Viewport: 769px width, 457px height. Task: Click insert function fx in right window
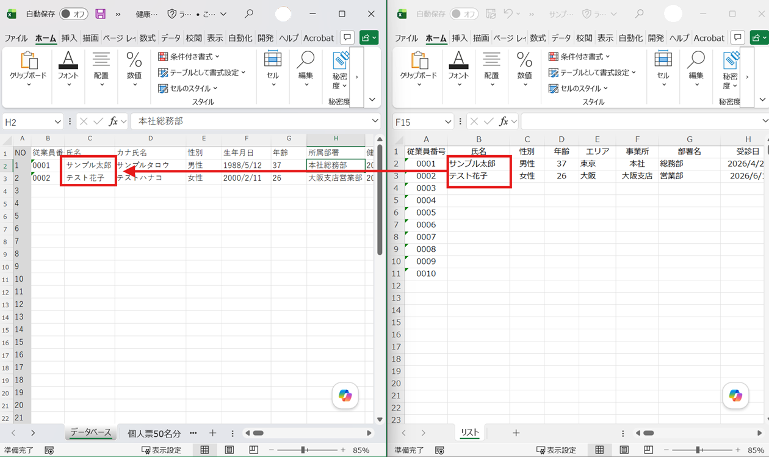tap(504, 122)
